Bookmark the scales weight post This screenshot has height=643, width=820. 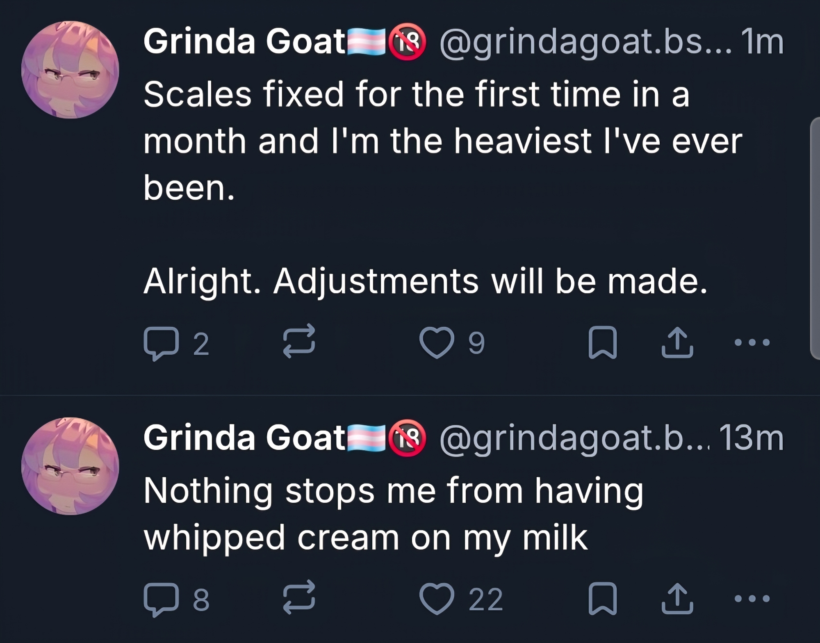(602, 343)
